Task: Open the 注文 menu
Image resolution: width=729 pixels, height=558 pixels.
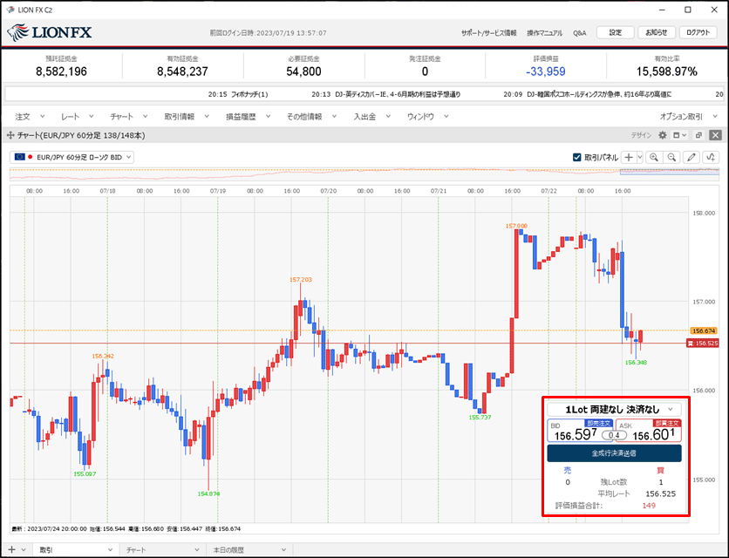Action: tap(30, 116)
